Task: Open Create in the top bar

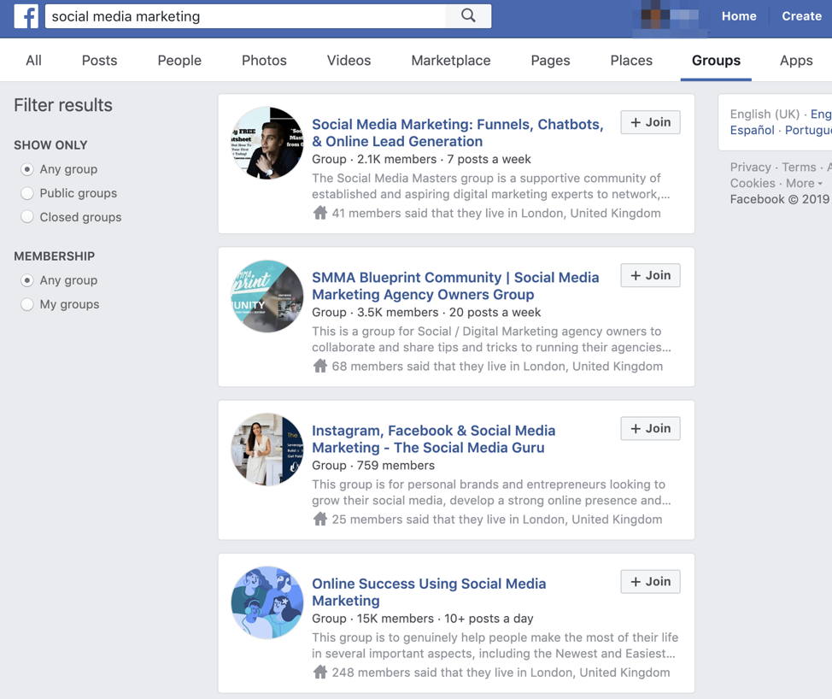Action: pyautogui.click(x=801, y=16)
